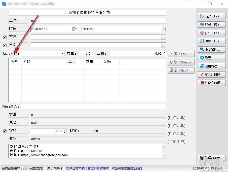Uncheck the 客户 checkbox
The height and width of the screenshot is (172, 228).
click(x=5, y=37)
